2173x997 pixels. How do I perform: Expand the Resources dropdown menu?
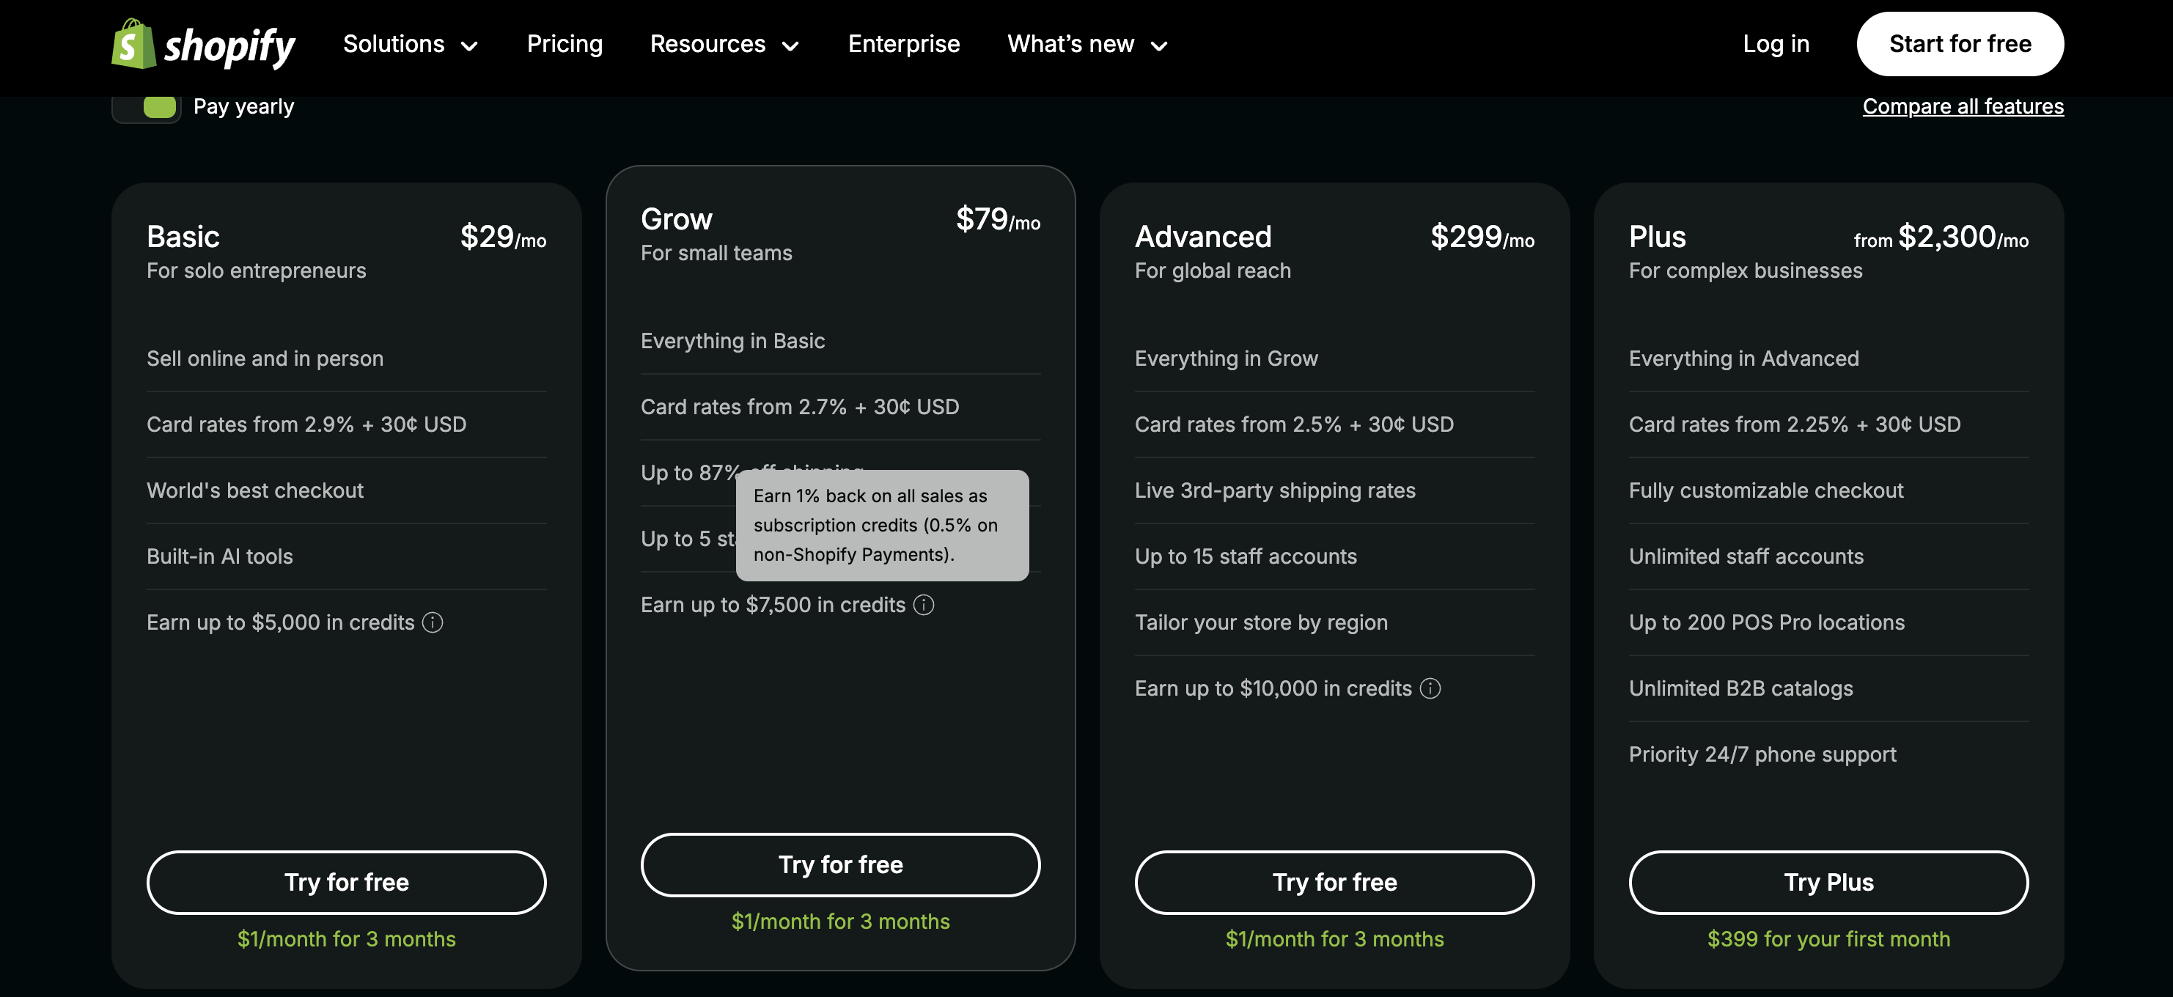(x=724, y=44)
